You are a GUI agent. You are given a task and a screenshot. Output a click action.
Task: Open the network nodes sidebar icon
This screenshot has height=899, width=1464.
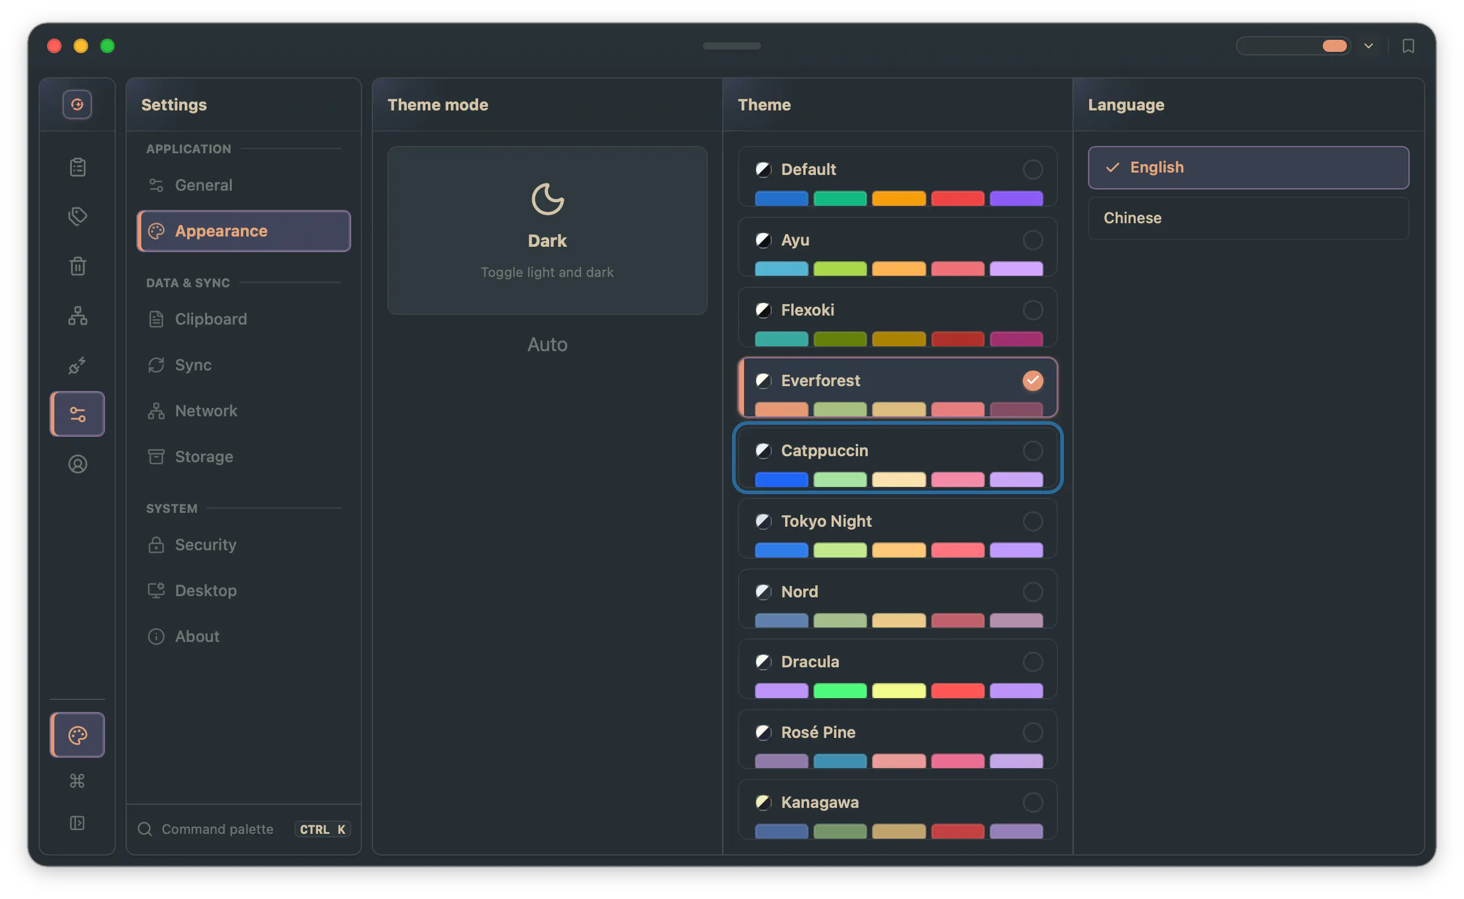point(77,316)
